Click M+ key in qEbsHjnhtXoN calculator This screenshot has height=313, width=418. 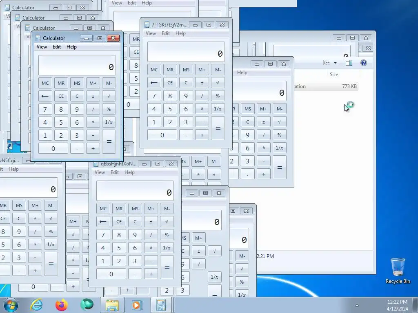[x=151, y=208]
